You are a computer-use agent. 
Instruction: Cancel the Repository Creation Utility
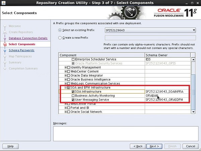coord(191,146)
